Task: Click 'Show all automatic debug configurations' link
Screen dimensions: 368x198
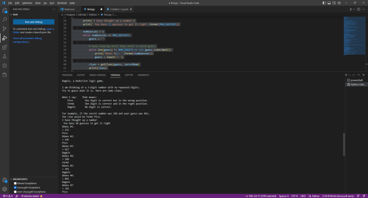Action: tap(27, 40)
